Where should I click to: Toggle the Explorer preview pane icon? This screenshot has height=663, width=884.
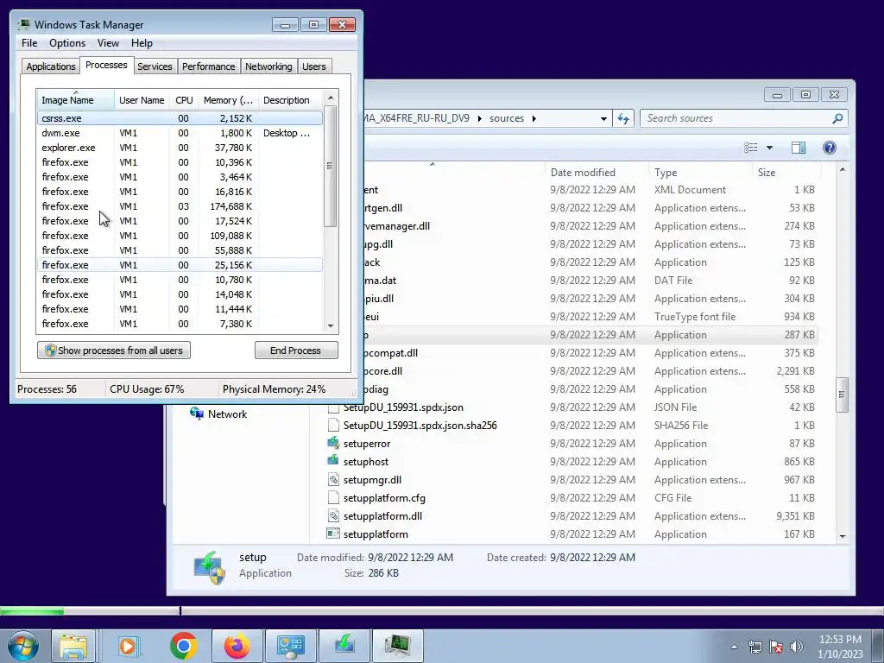point(799,148)
